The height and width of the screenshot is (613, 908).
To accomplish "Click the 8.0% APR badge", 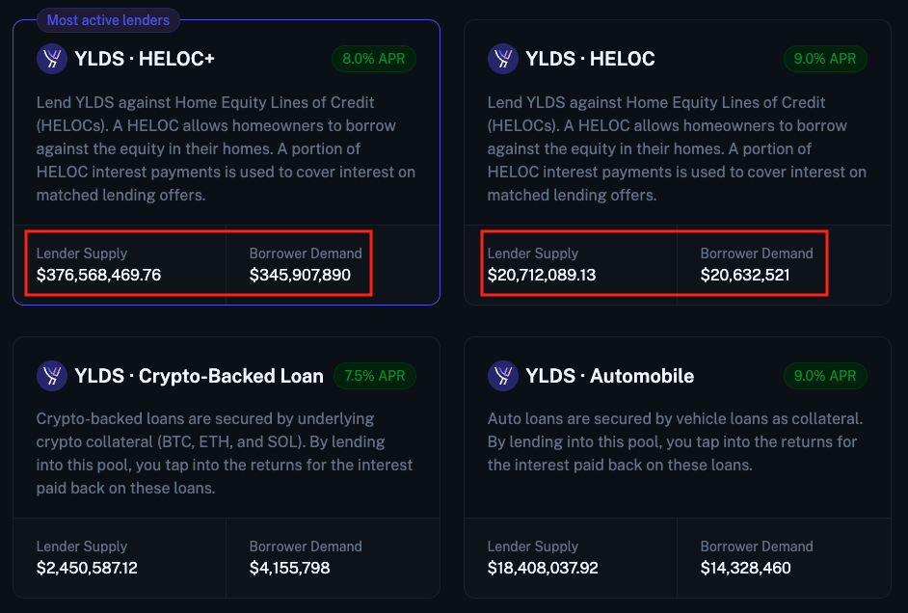I will pyautogui.click(x=374, y=59).
